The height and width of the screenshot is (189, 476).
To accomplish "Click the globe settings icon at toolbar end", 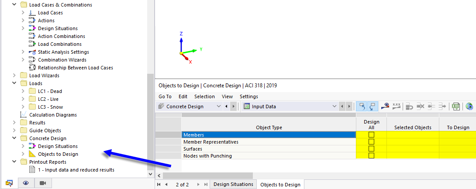I will click(469, 106).
